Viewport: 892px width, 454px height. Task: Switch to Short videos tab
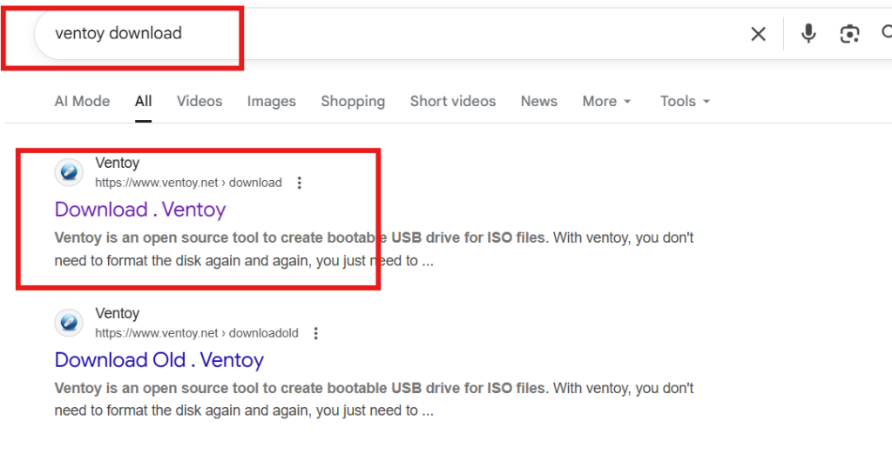pyautogui.click(x=453, y=101)
